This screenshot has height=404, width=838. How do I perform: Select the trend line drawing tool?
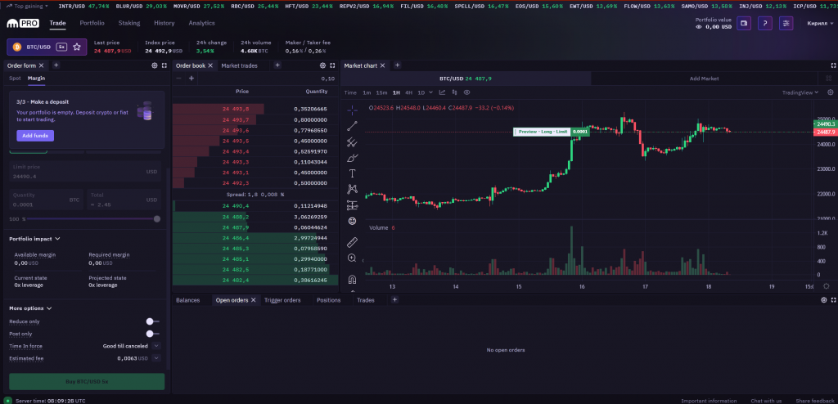click(x=352, y=126)
